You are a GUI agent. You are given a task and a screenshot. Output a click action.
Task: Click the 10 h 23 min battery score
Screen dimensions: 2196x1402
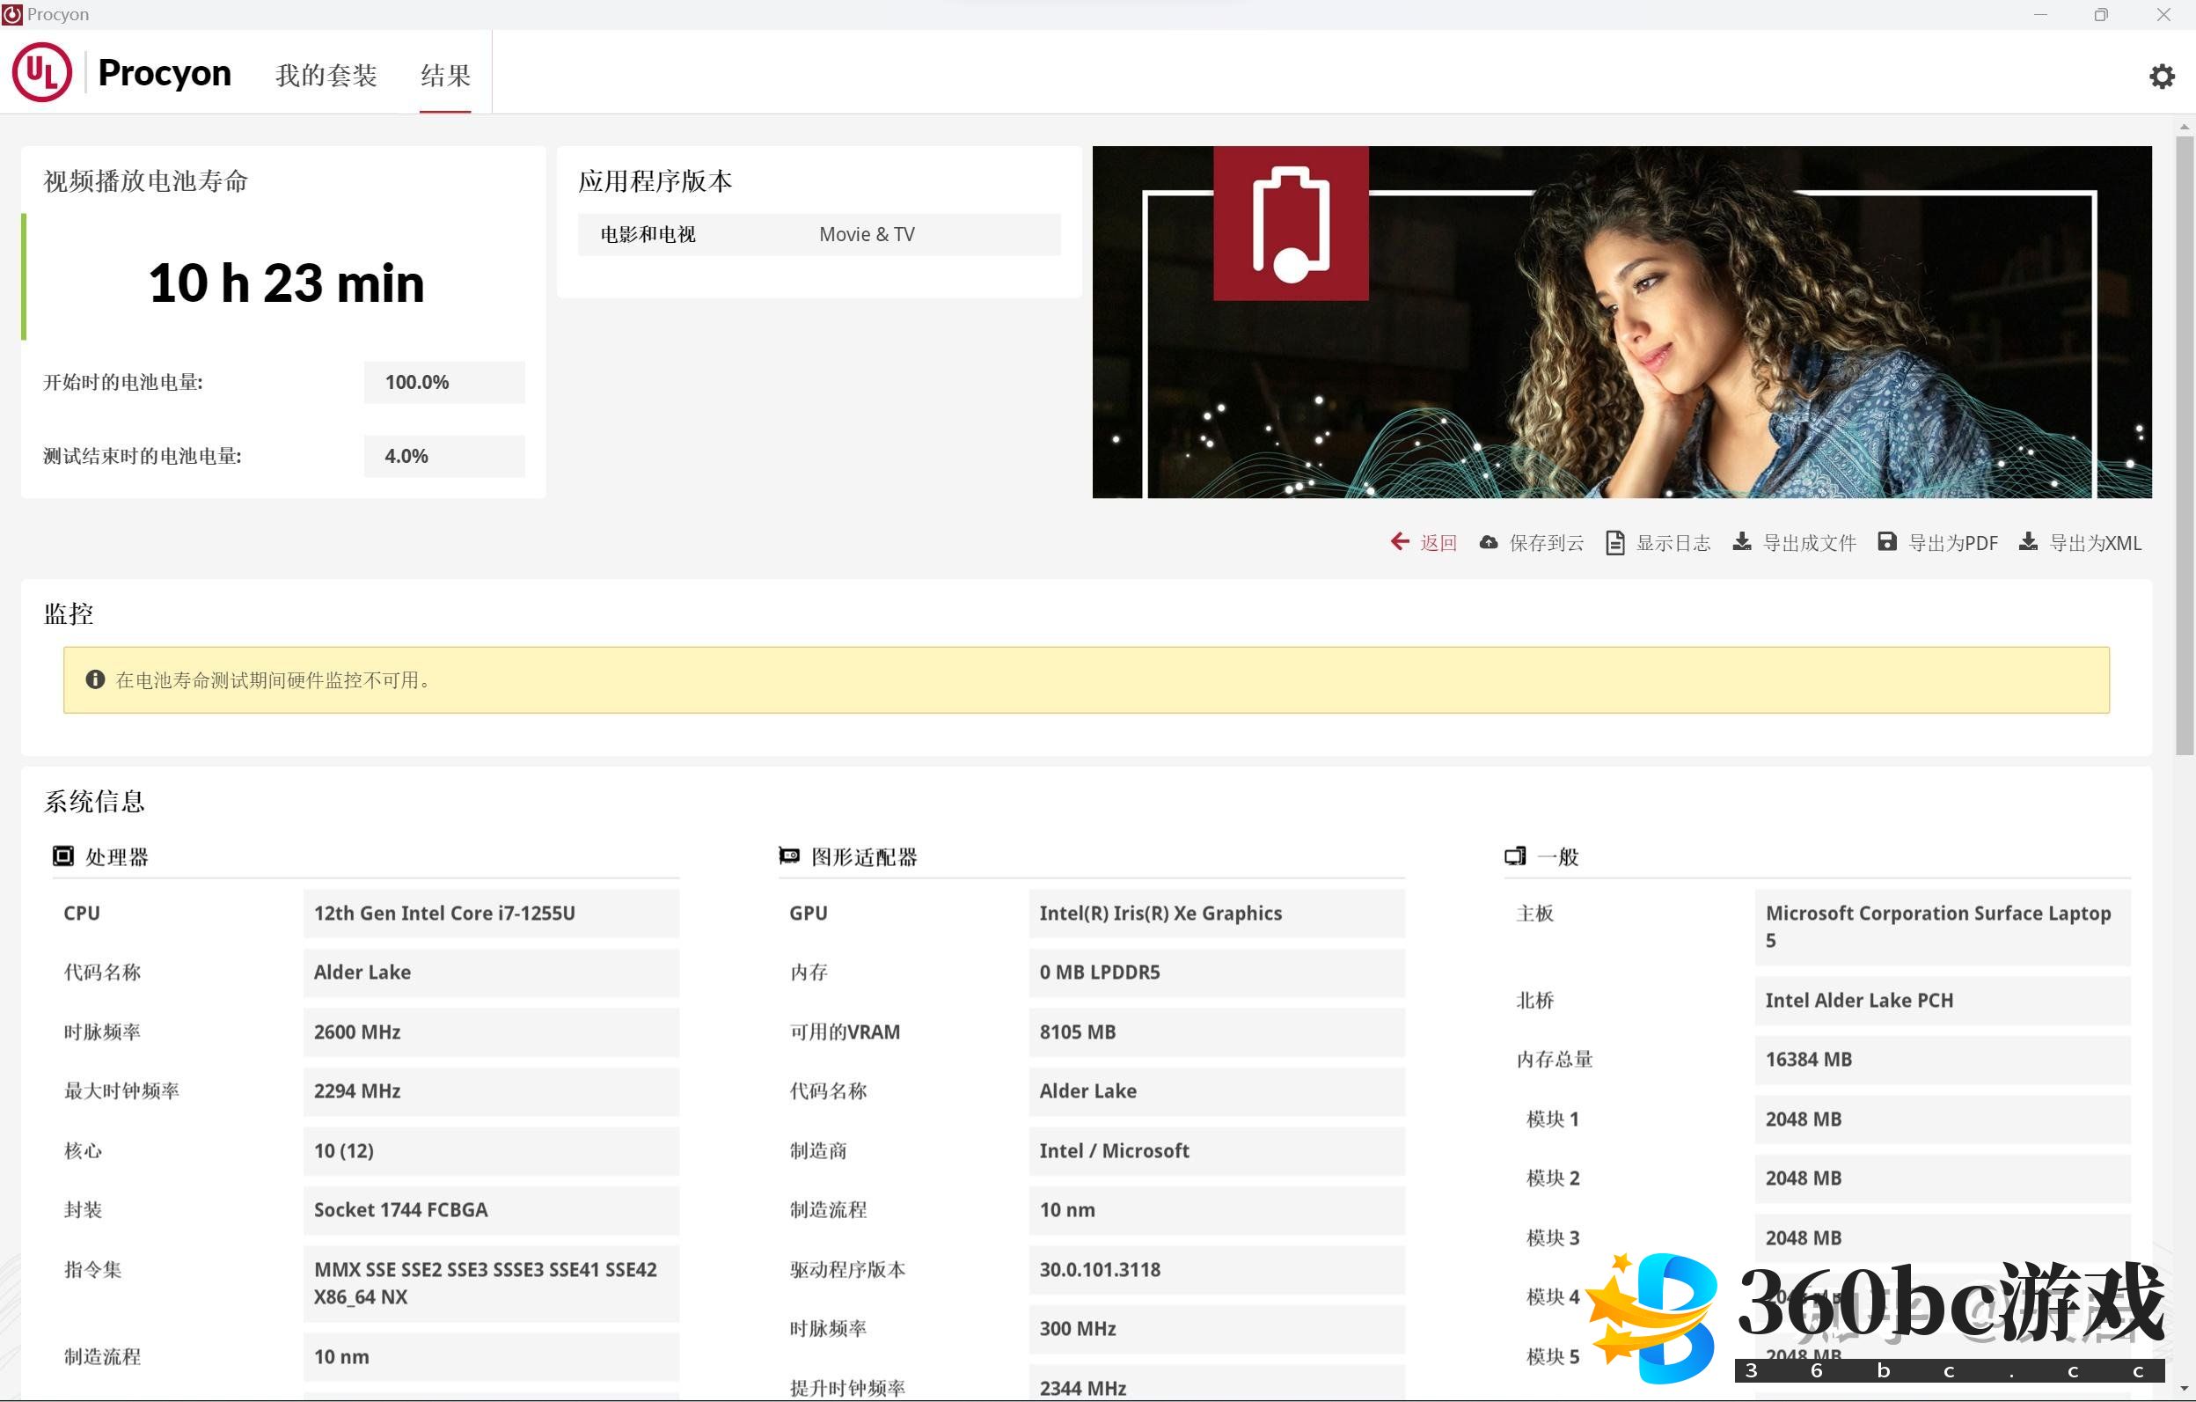pyautogui.click(x=286, y=283)
